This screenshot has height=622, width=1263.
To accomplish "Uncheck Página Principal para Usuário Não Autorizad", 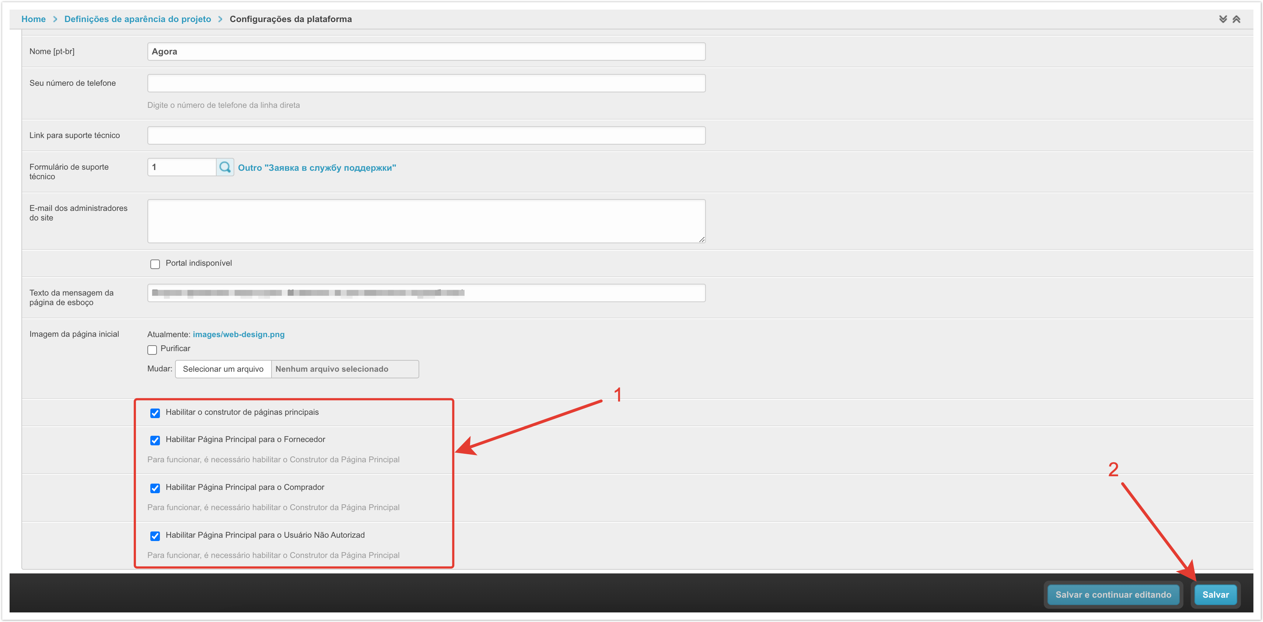I will pyautogui.click(x=155, y=536).
